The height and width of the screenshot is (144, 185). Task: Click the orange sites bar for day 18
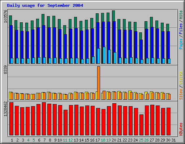(x=104, y=95)
